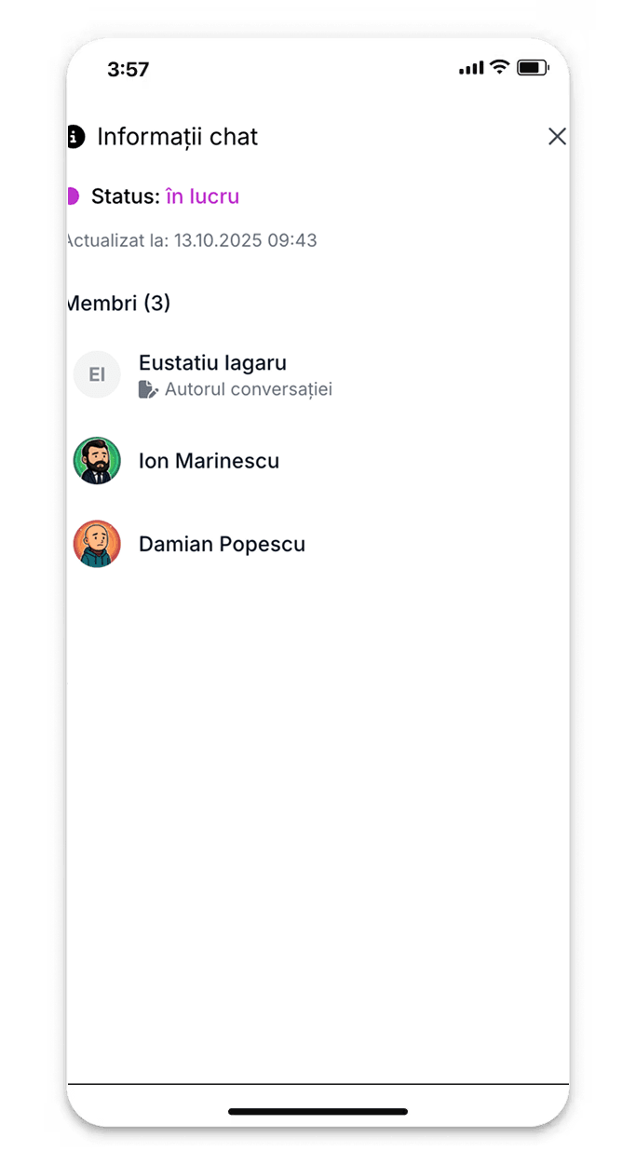Click the Autorul conversației label
Viewport: 636px width, 1165px height.
(x=249, y=389)
